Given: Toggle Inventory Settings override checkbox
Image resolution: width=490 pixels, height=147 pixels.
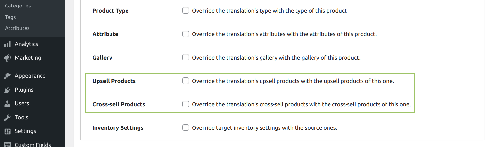Looking at the screenshot, I should (186, 127).
